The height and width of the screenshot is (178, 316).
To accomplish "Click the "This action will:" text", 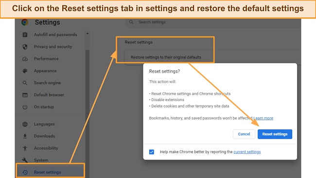I will (162, 82).
